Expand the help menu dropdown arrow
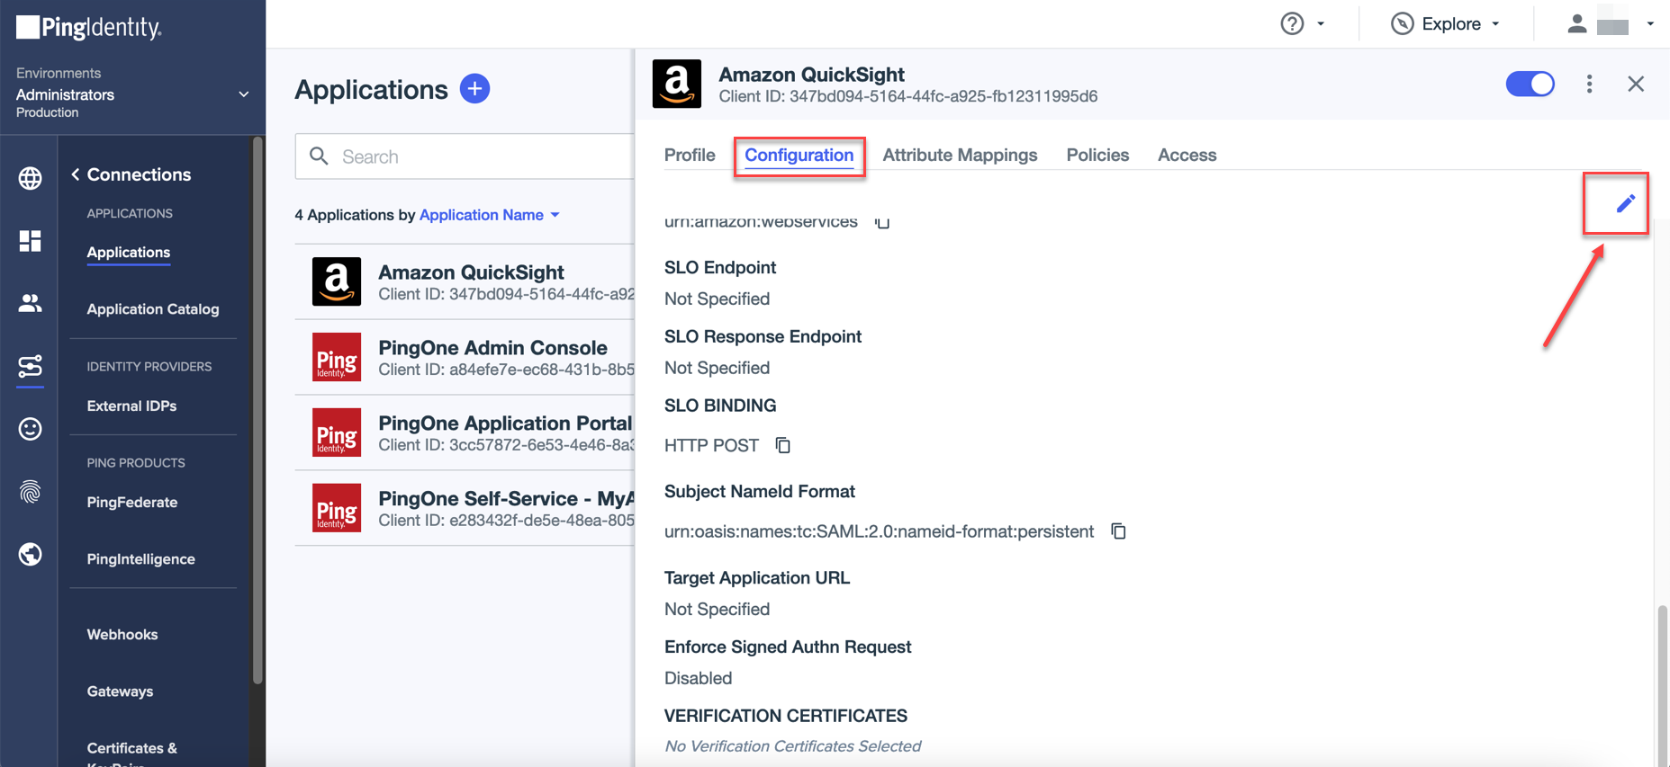This screenshot has height=767, width=1670. point(1321,24)
